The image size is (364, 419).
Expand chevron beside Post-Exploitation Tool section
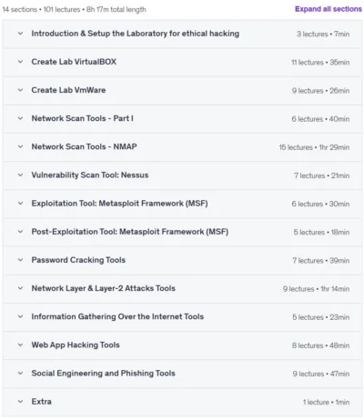pyautogui.click(x=20, y=232)
